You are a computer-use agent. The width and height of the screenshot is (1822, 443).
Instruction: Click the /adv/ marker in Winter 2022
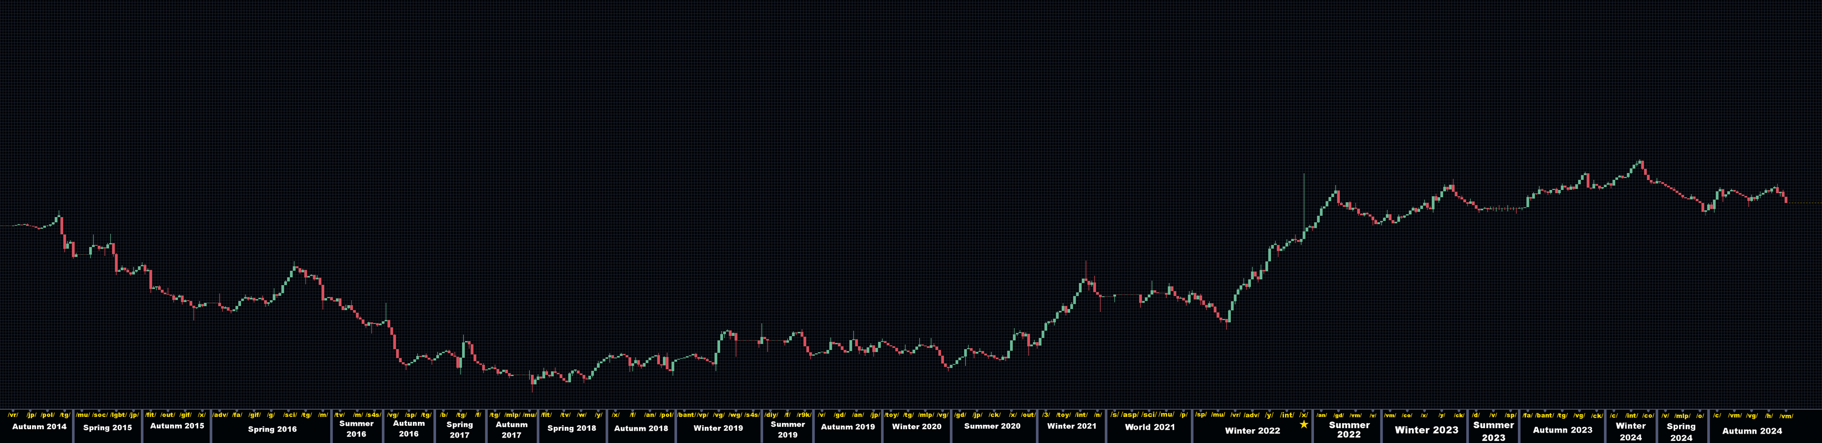1252,415
